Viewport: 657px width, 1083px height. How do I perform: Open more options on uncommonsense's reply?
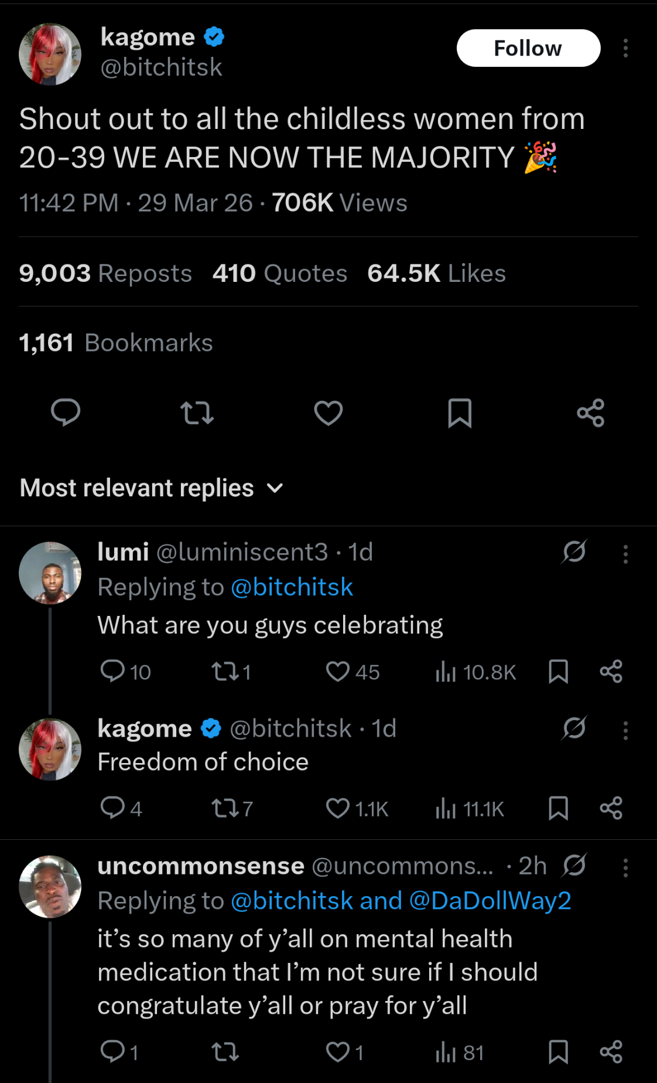625,867
